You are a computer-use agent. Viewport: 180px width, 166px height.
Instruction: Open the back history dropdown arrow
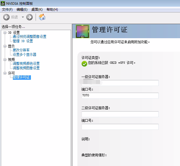tap(23, 17)
